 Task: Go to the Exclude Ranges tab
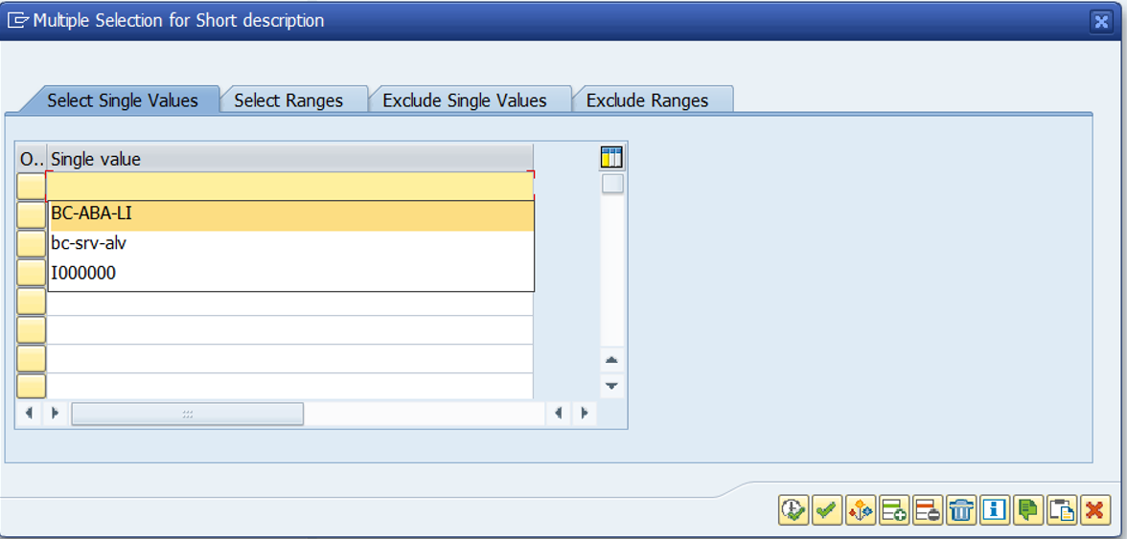[648, 101]
